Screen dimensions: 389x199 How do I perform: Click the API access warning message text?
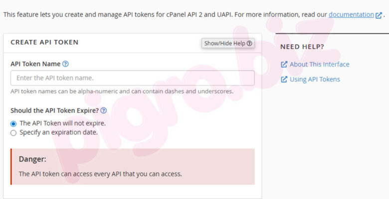tap(100, 174)
